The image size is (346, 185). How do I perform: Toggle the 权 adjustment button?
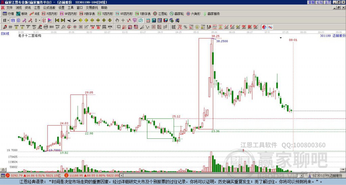pyautogui.click(x=44, y=20)
